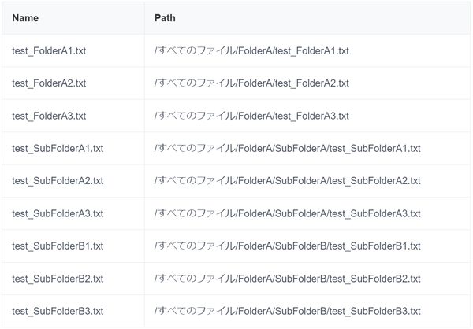Select the test_SubFolderB3.txt name cell
The height and width of the screenshot is (329, 473).
58,311
